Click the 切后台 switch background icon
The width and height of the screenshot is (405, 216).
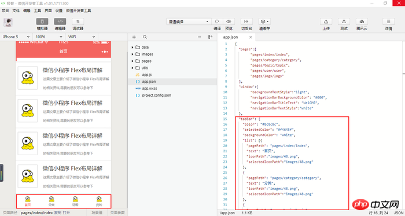[246, 21]
